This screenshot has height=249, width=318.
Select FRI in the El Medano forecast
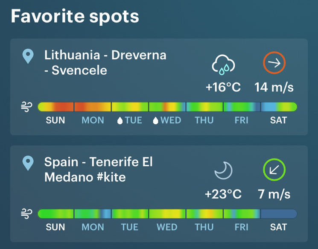point(241,227)
